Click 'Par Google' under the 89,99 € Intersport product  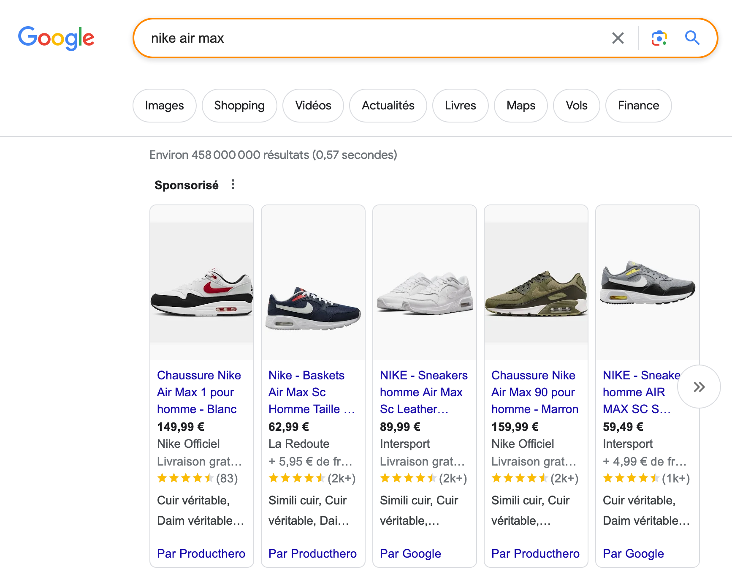click(x=410, y=553)
